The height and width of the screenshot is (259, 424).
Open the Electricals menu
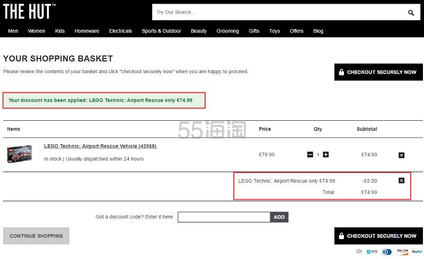[121, 31]
